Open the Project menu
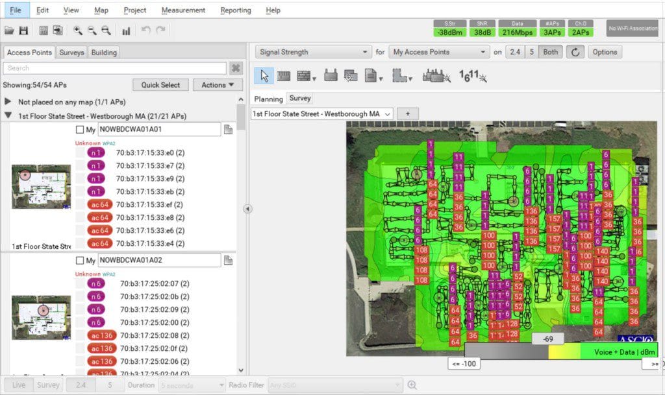Image resolution: width=665 pixels, height=395 pixels. (135, 10)
